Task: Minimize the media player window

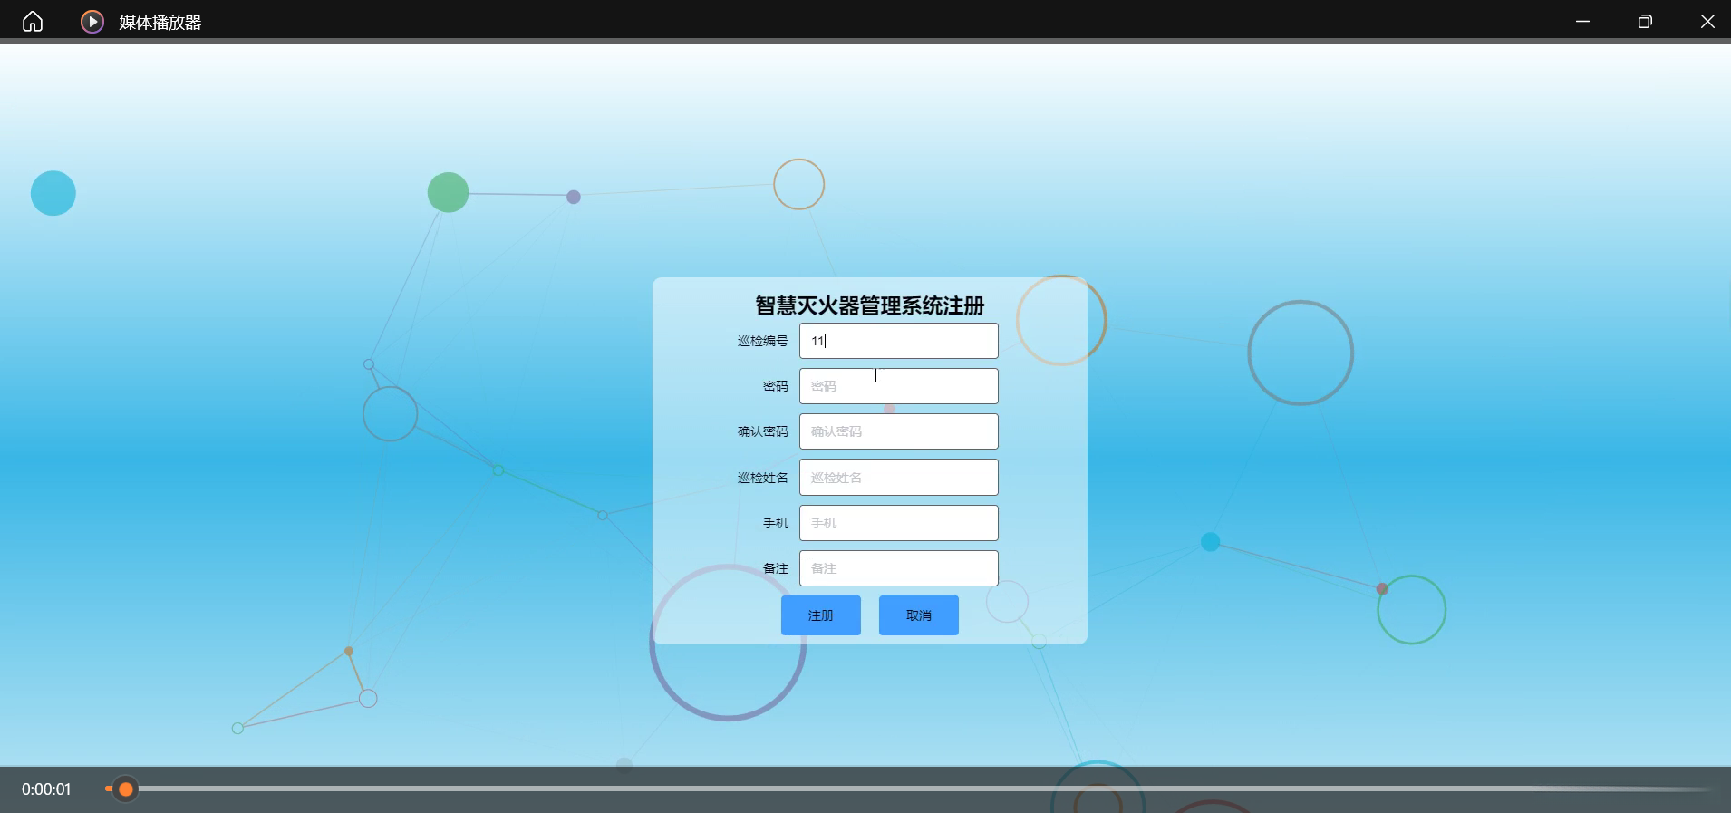Action: (x=1583, y=21)
